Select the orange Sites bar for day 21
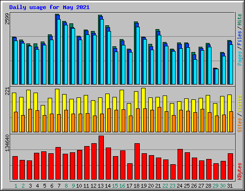This screenshot has width=245, height=191. [x=159, y=119]
